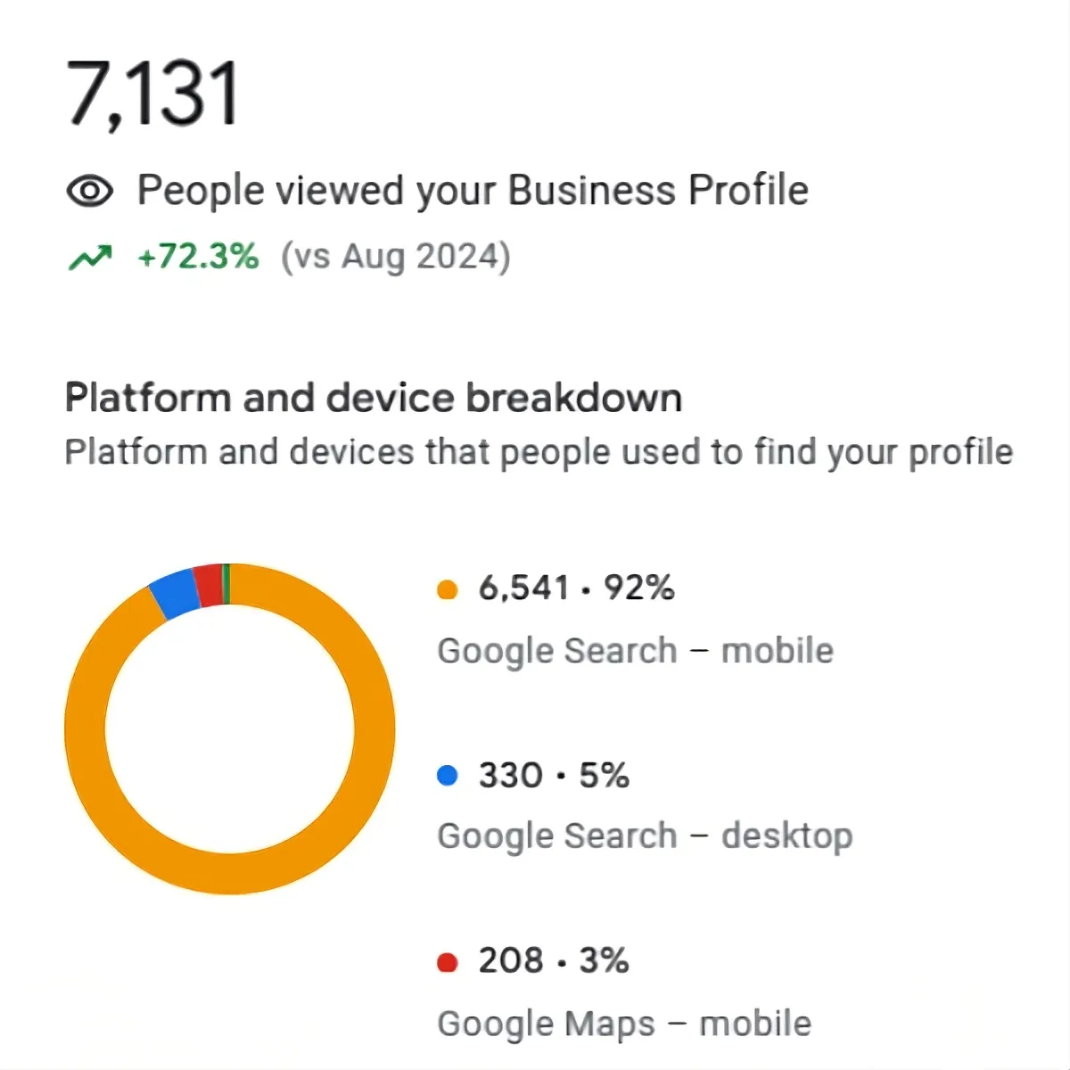This screenshot has width=1070, height=1070.
Task: Select the Google Search – mobile label
Action: pos(636,651)
